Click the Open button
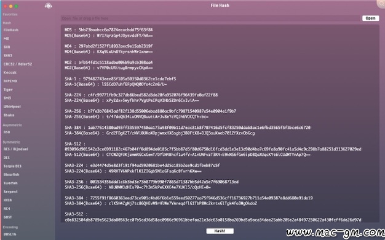 coord(370,18)
